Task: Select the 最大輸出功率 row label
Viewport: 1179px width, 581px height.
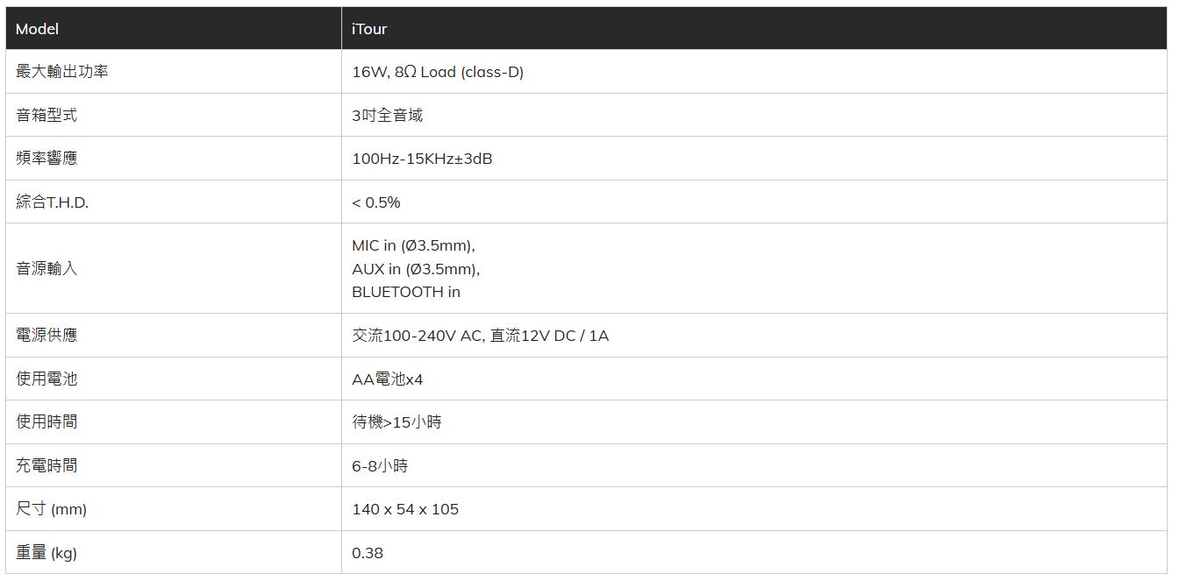Action: coord(62,72)
